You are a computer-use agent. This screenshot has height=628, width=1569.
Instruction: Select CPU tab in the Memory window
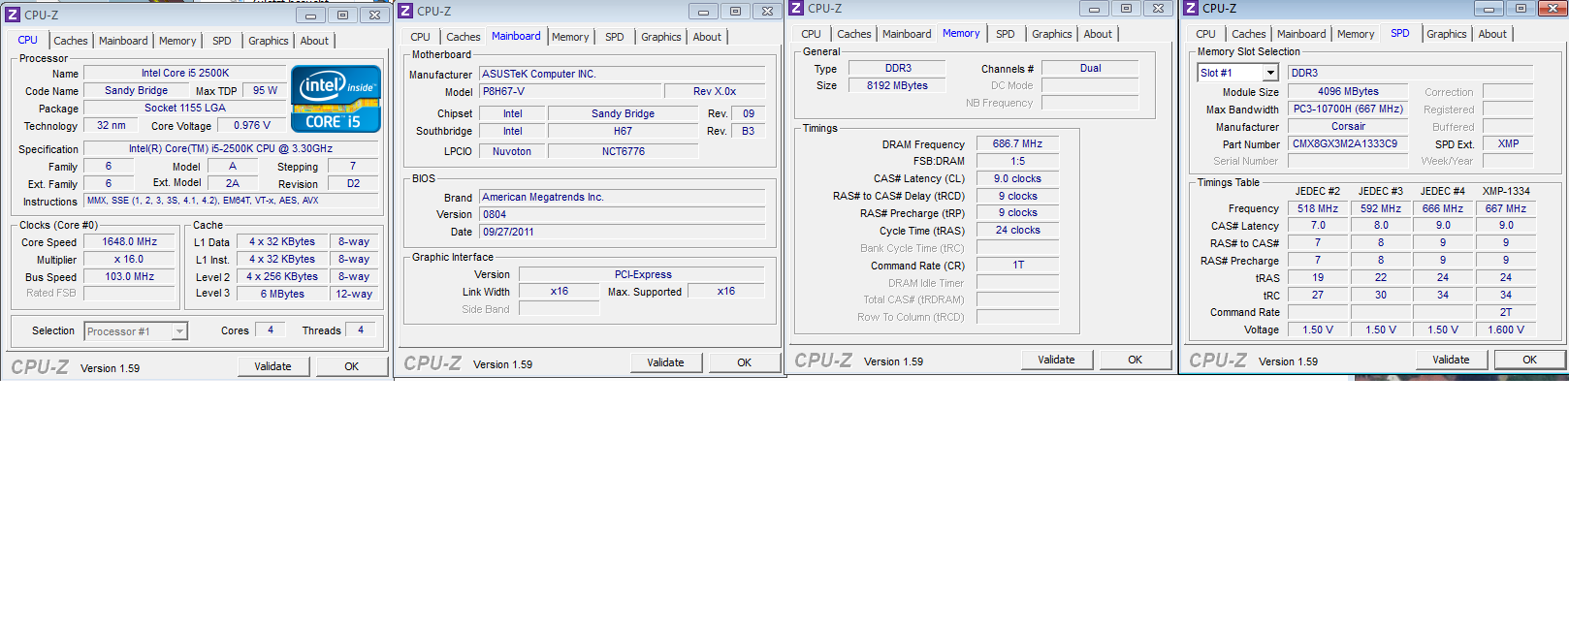coord(811,34)
